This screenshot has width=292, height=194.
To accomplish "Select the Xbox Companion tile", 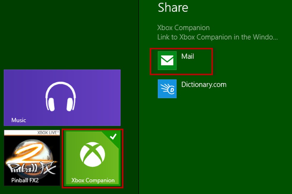I will pos(93,158).
